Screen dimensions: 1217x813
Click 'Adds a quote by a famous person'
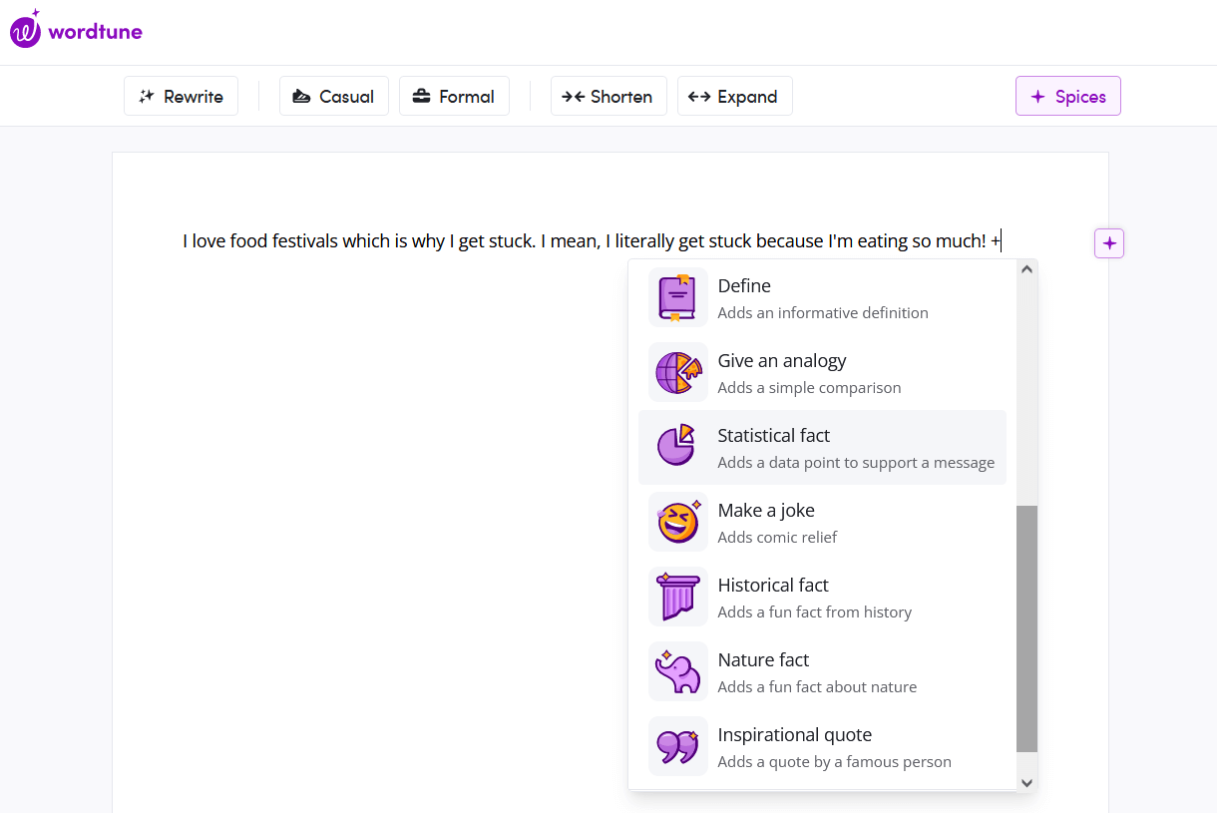(x=834, y=762)
